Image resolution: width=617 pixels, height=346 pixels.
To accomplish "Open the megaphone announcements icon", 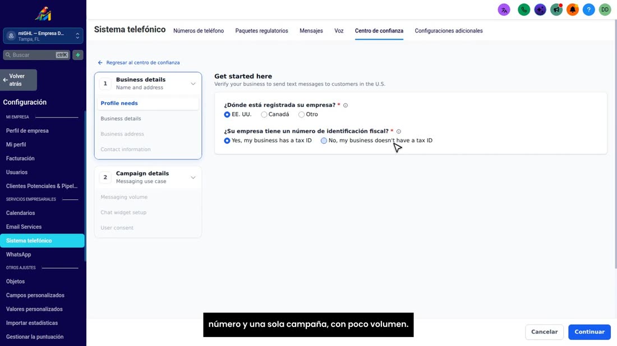I will 556,10.
